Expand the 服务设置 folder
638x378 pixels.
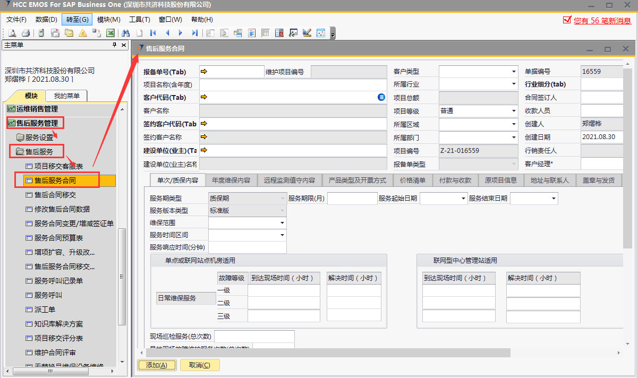[39, 137]
